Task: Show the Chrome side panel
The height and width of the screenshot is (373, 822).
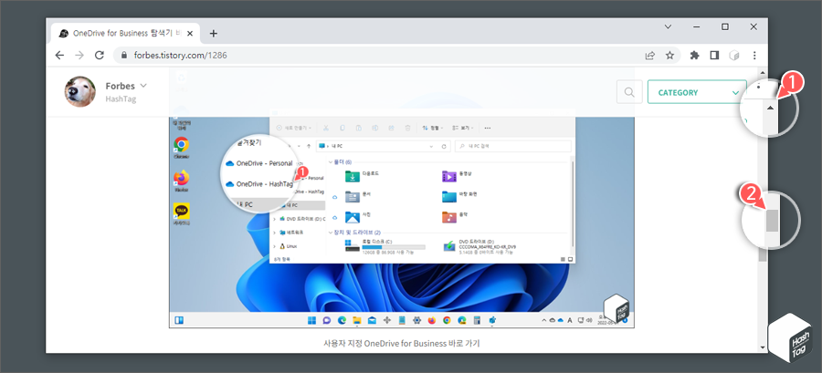Action: (x=714, y=55)
